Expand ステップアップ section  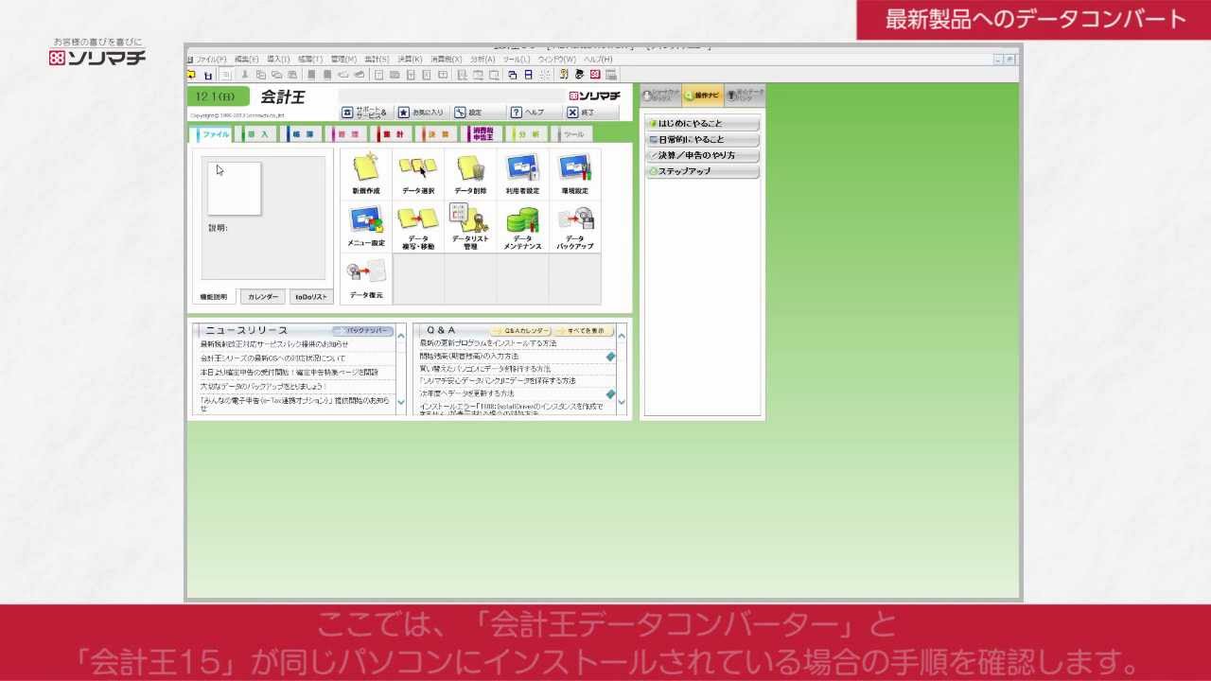tap(703, 171)
